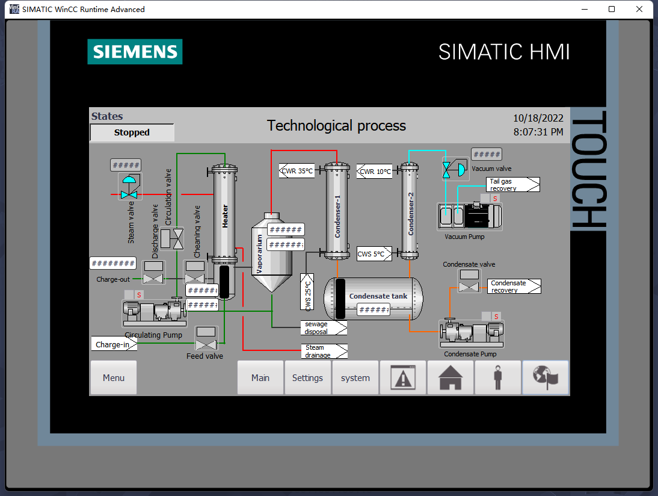This screenshot has width=658, height=496.
Task: Click the "SIMATIC HMI" heading
Action: (x=504, y=52)
